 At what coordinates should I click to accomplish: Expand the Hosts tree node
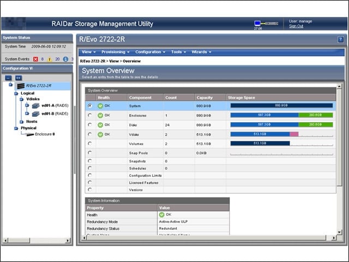coord(22,122)
